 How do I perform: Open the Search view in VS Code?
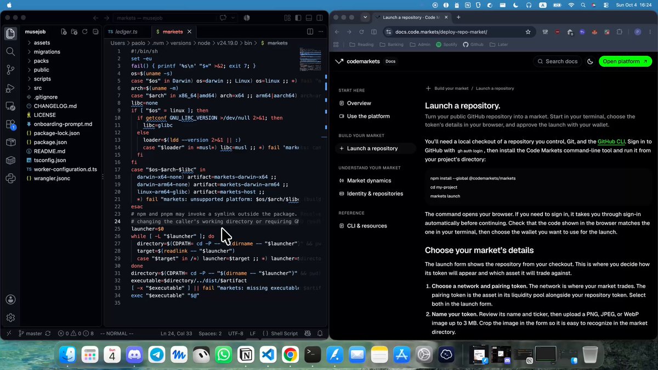tap(10, 52)
